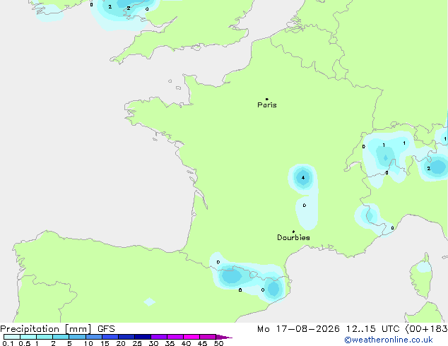Screen dimensions: 448x346
Task: Pick the 2 mm legend color swatch
Action: tap(61, 337)
